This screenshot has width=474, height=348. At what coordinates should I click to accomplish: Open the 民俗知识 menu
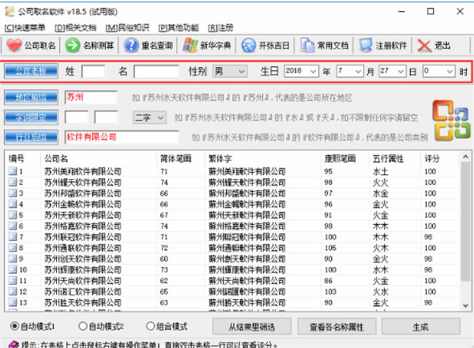(x=130, y=28)
